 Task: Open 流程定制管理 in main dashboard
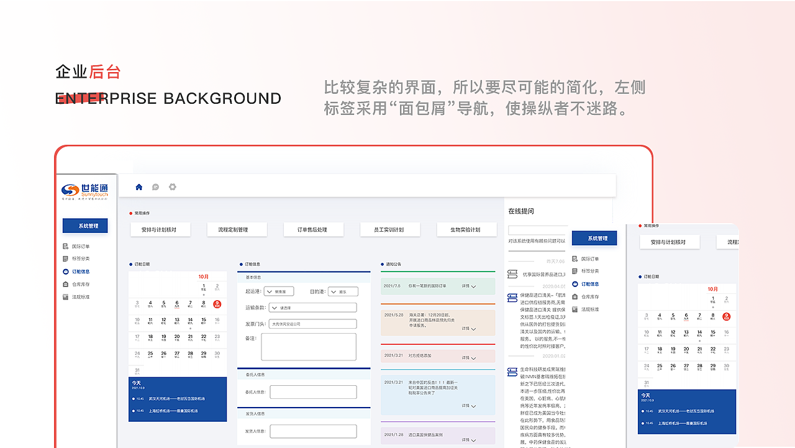click(x=237, y=230)
